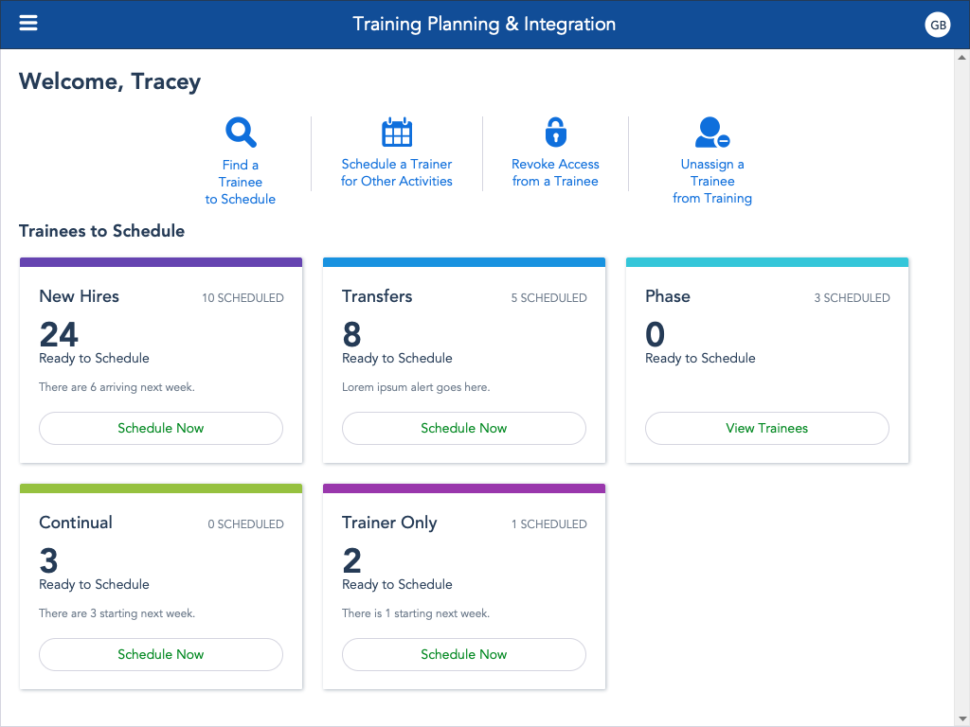Click '10 SCHEDULED' on New Hires card
The image size is (970, 727).
click(242, 298)
